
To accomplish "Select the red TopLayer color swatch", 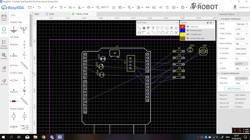I will point(182,26).
